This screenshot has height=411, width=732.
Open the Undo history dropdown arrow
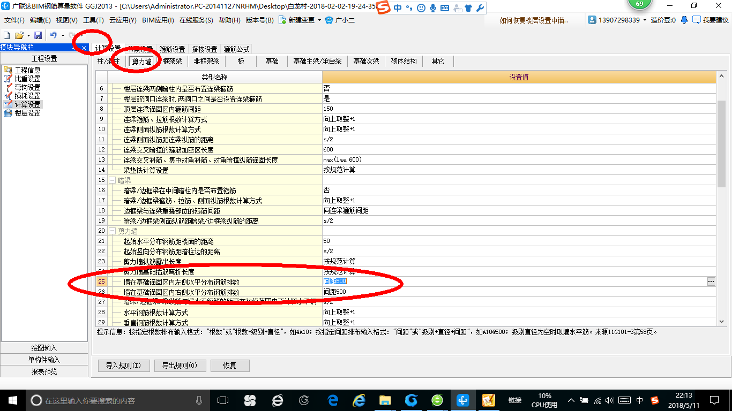click(63, 35)
